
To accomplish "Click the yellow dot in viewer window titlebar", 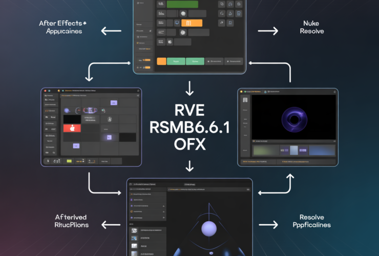I will (x=241, y=92).
